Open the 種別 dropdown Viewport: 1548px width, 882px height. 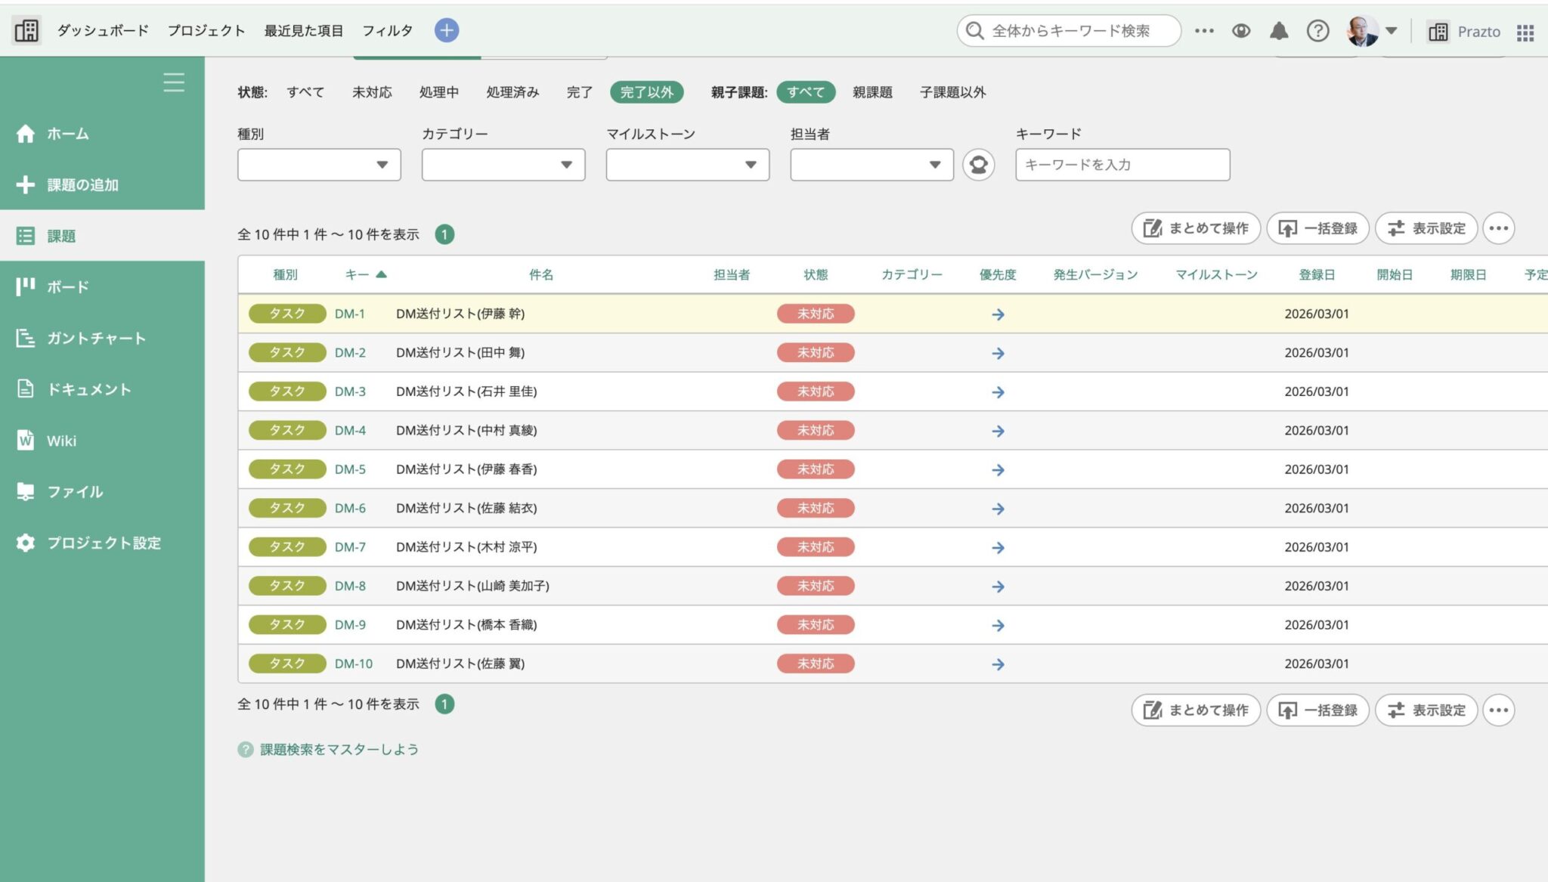(318, 165)
